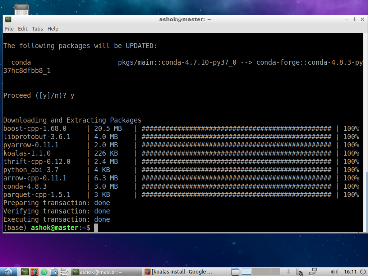Launch Firefox from the taskbar quick launcher
This screenshot has height=276, width=368.
[34, 272]
